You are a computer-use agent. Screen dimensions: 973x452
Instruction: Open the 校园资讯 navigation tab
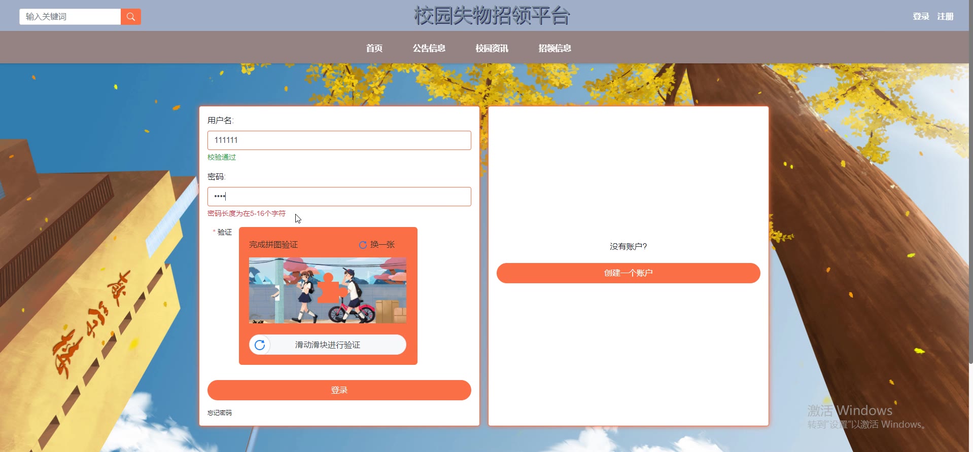(492, 48)
